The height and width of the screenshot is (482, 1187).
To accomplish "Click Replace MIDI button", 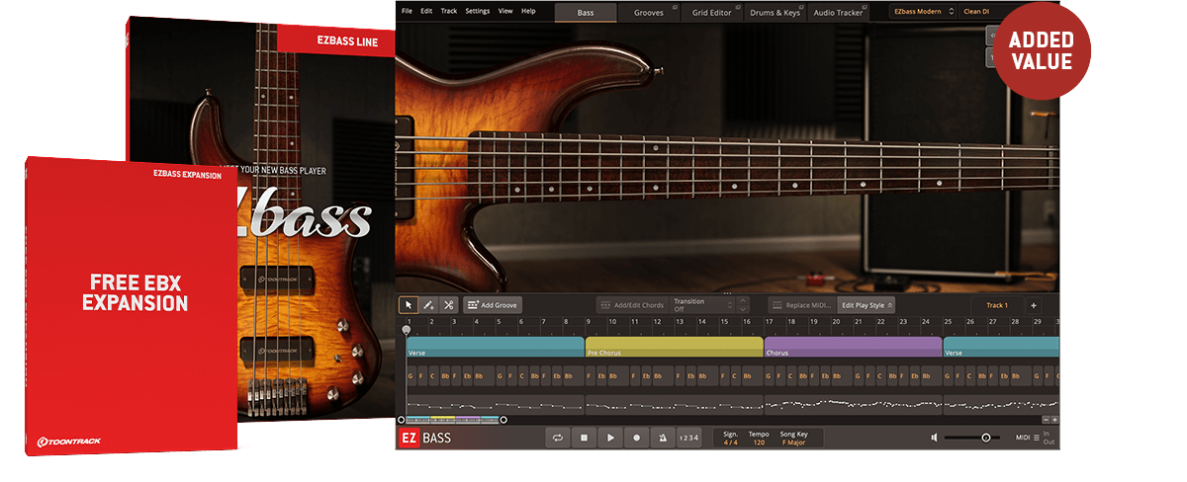I will pyautogui.click(x=802, y=305).
